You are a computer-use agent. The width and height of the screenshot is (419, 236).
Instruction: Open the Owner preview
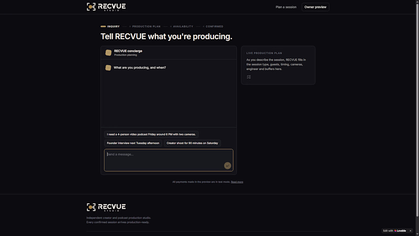coord(315,7)
